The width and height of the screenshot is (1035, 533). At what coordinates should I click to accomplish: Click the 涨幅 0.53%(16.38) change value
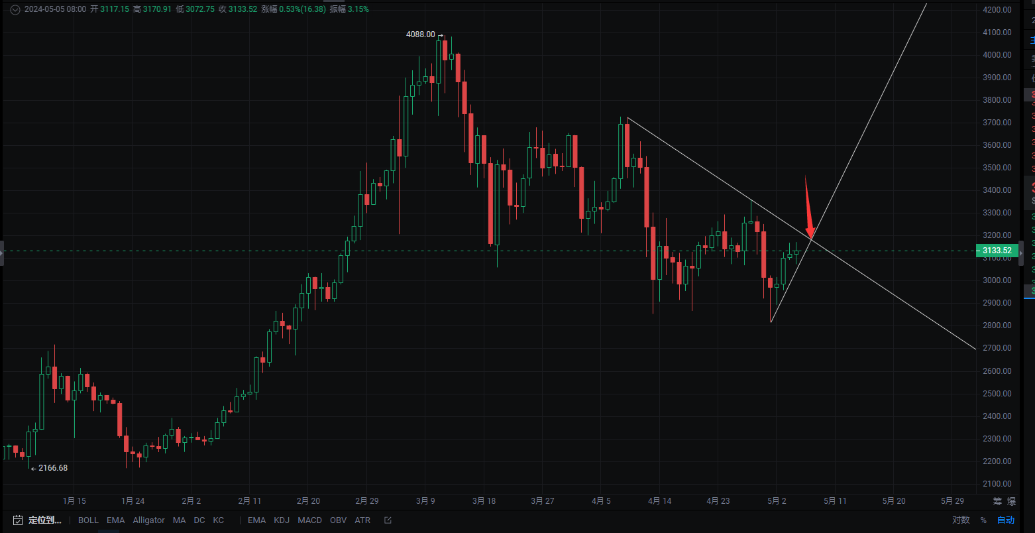click(294, 9)
